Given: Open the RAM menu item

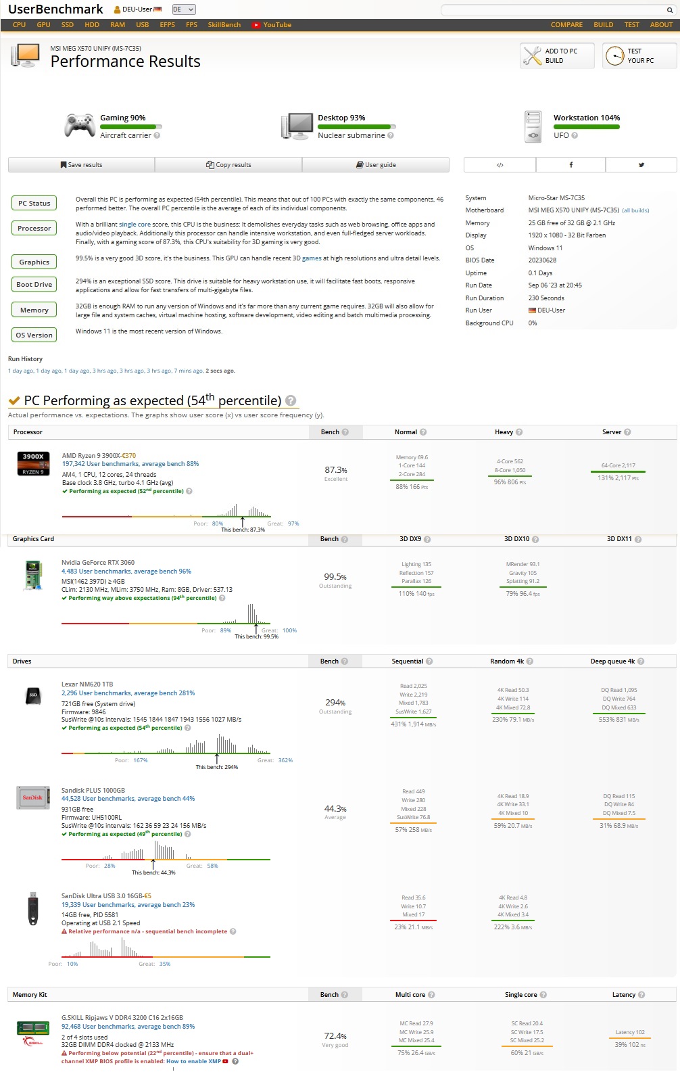Looking at the screenshot, I should coord(118,25).
